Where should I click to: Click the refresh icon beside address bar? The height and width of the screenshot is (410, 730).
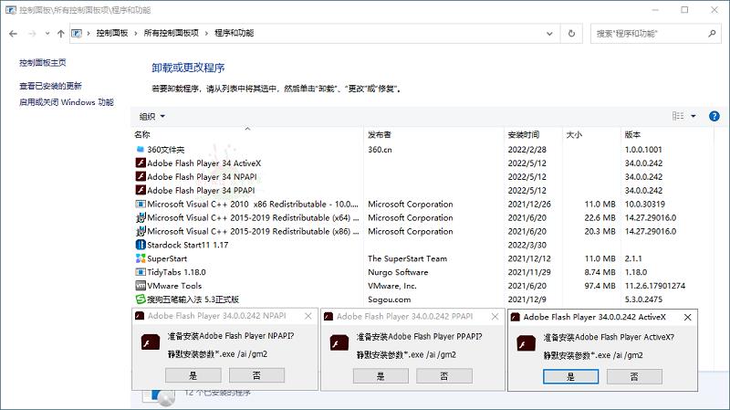coord(571,33)
